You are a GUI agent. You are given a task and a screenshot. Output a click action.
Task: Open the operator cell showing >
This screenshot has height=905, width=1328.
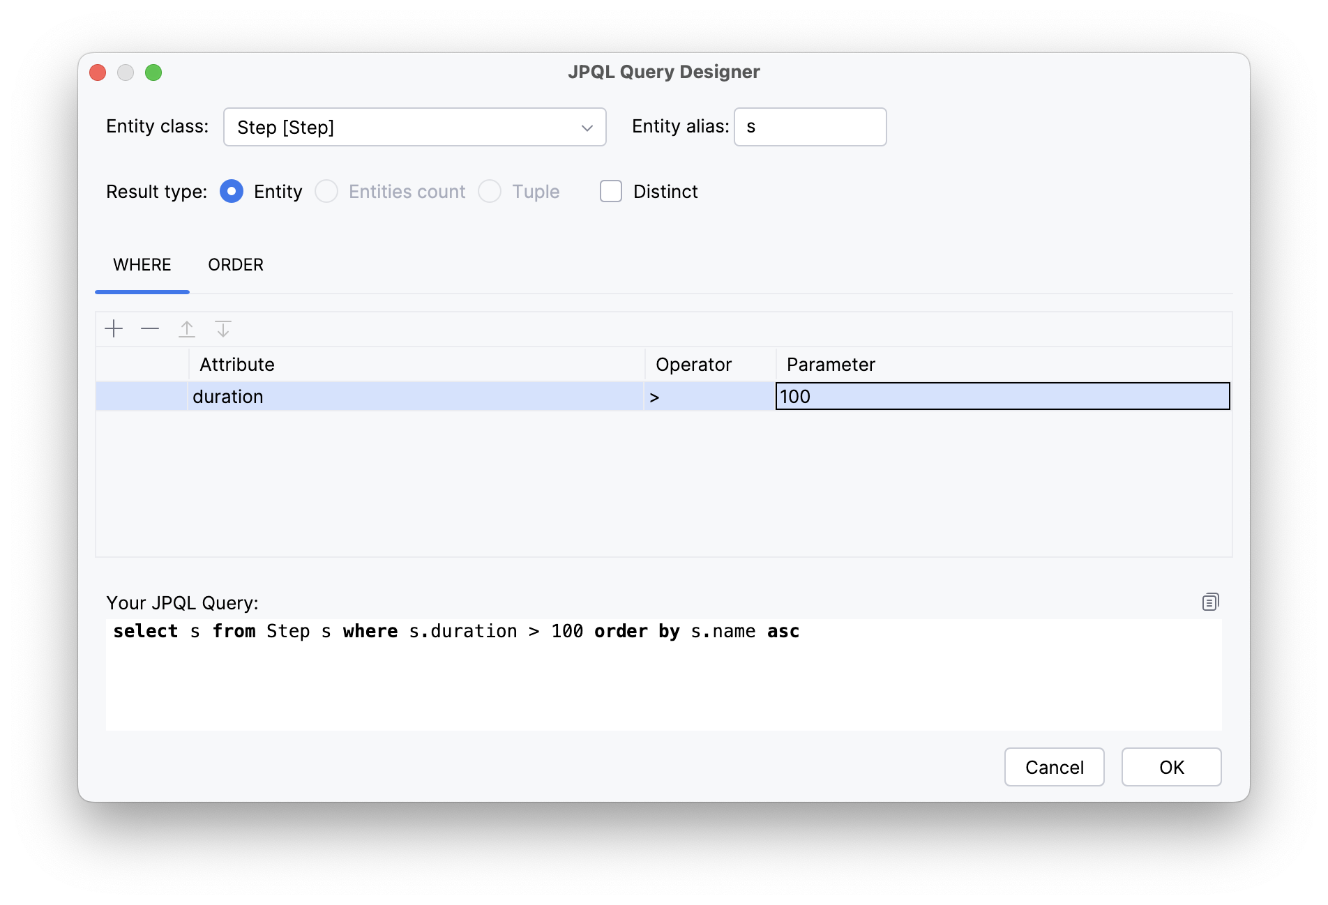point(709,396)
